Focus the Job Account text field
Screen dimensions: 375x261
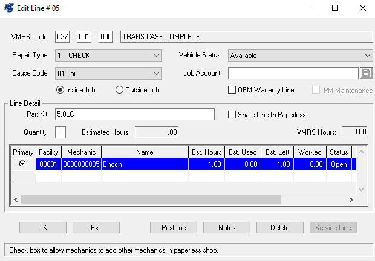click(293, 73)
